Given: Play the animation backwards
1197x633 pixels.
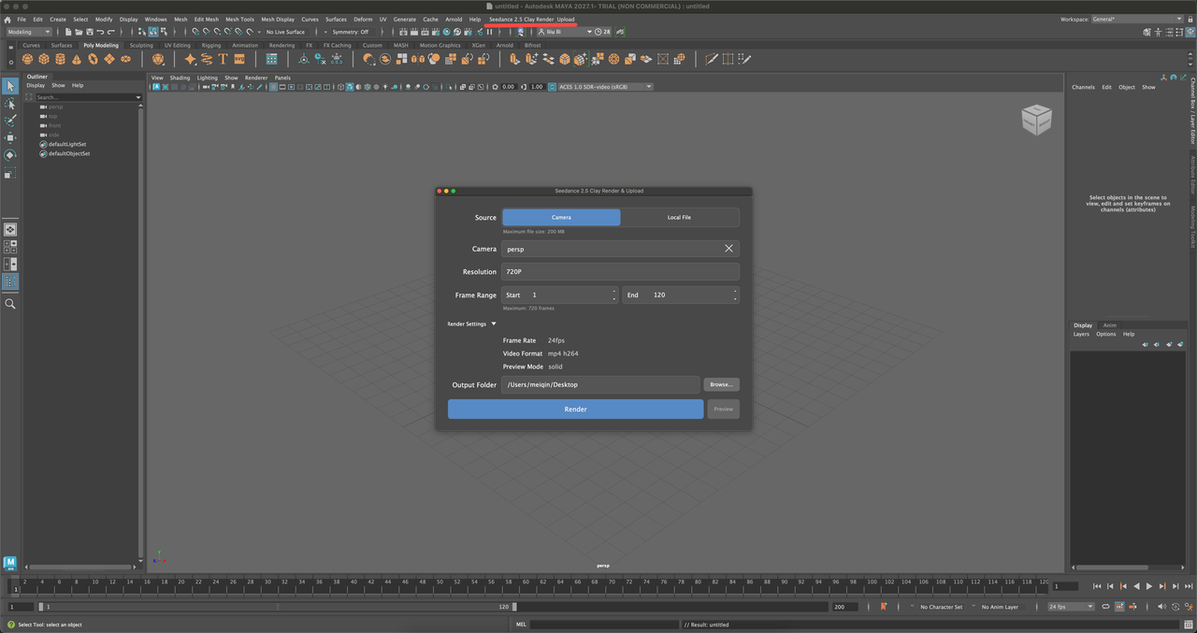Looking at the screenshot, I should coord(1136,586).
